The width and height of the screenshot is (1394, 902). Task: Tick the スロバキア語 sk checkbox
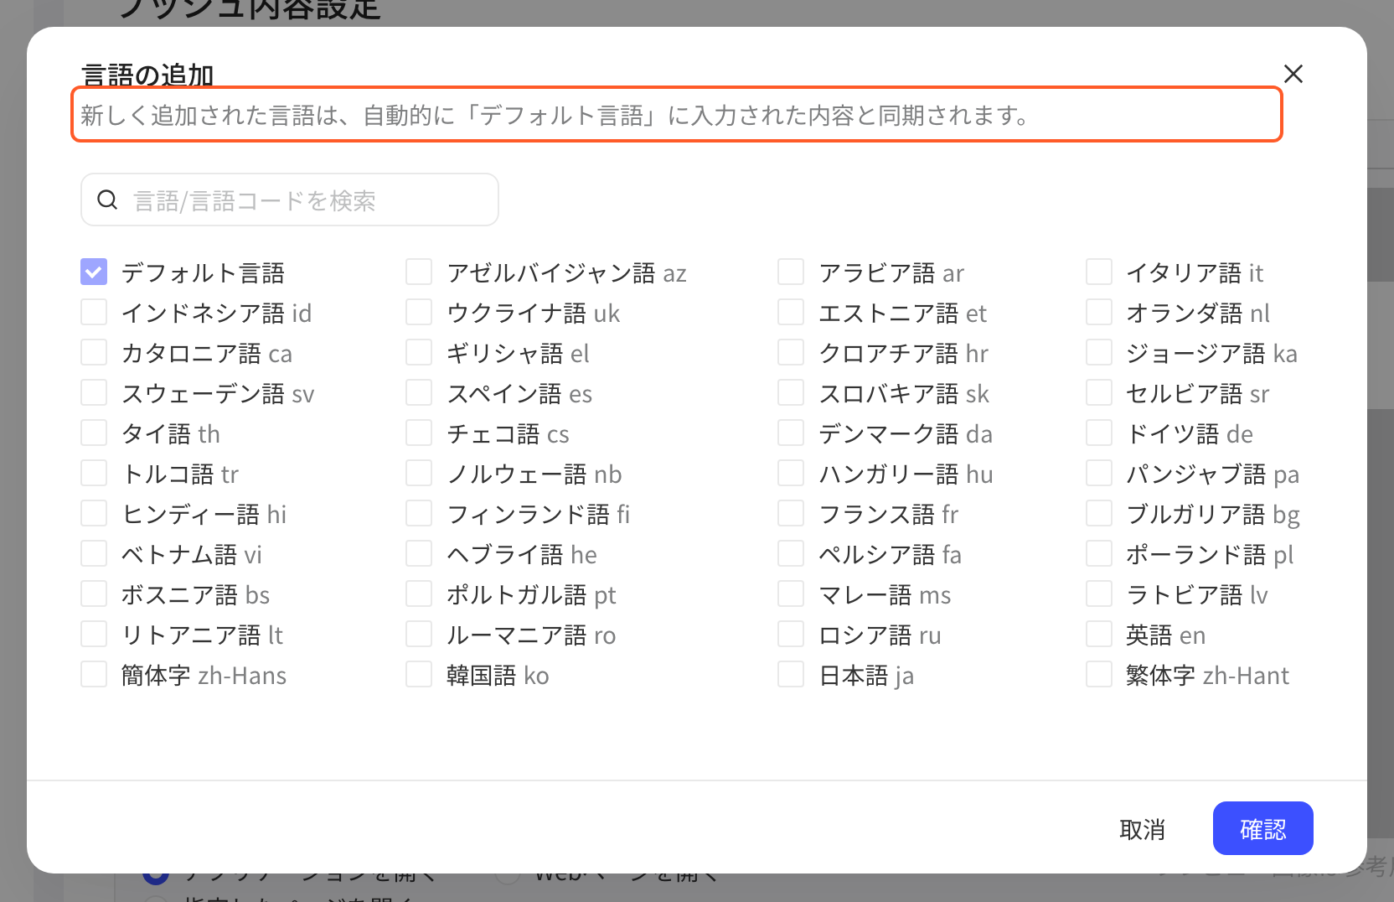click(791, 392)
